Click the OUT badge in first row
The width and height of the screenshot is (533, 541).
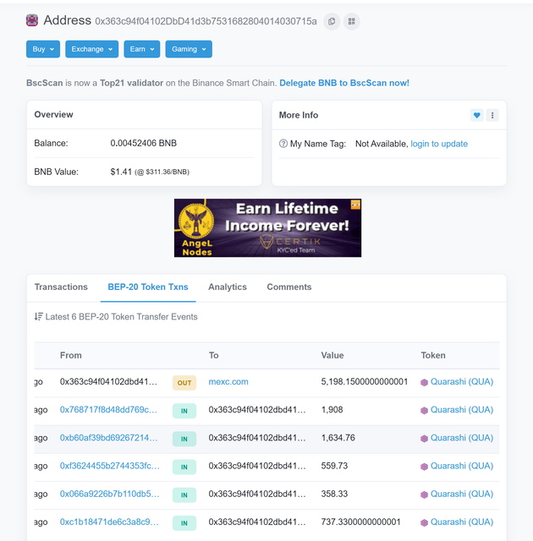tap(184, 383)
